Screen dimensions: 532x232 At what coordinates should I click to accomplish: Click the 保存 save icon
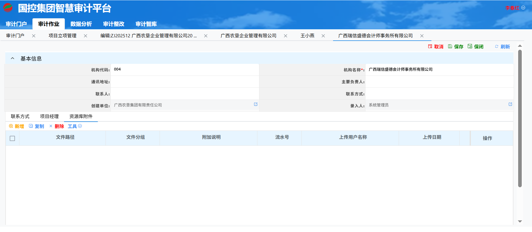coord(450,46)
